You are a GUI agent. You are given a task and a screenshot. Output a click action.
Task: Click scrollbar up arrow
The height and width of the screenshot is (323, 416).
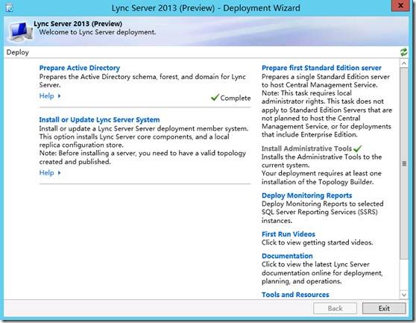404,63
